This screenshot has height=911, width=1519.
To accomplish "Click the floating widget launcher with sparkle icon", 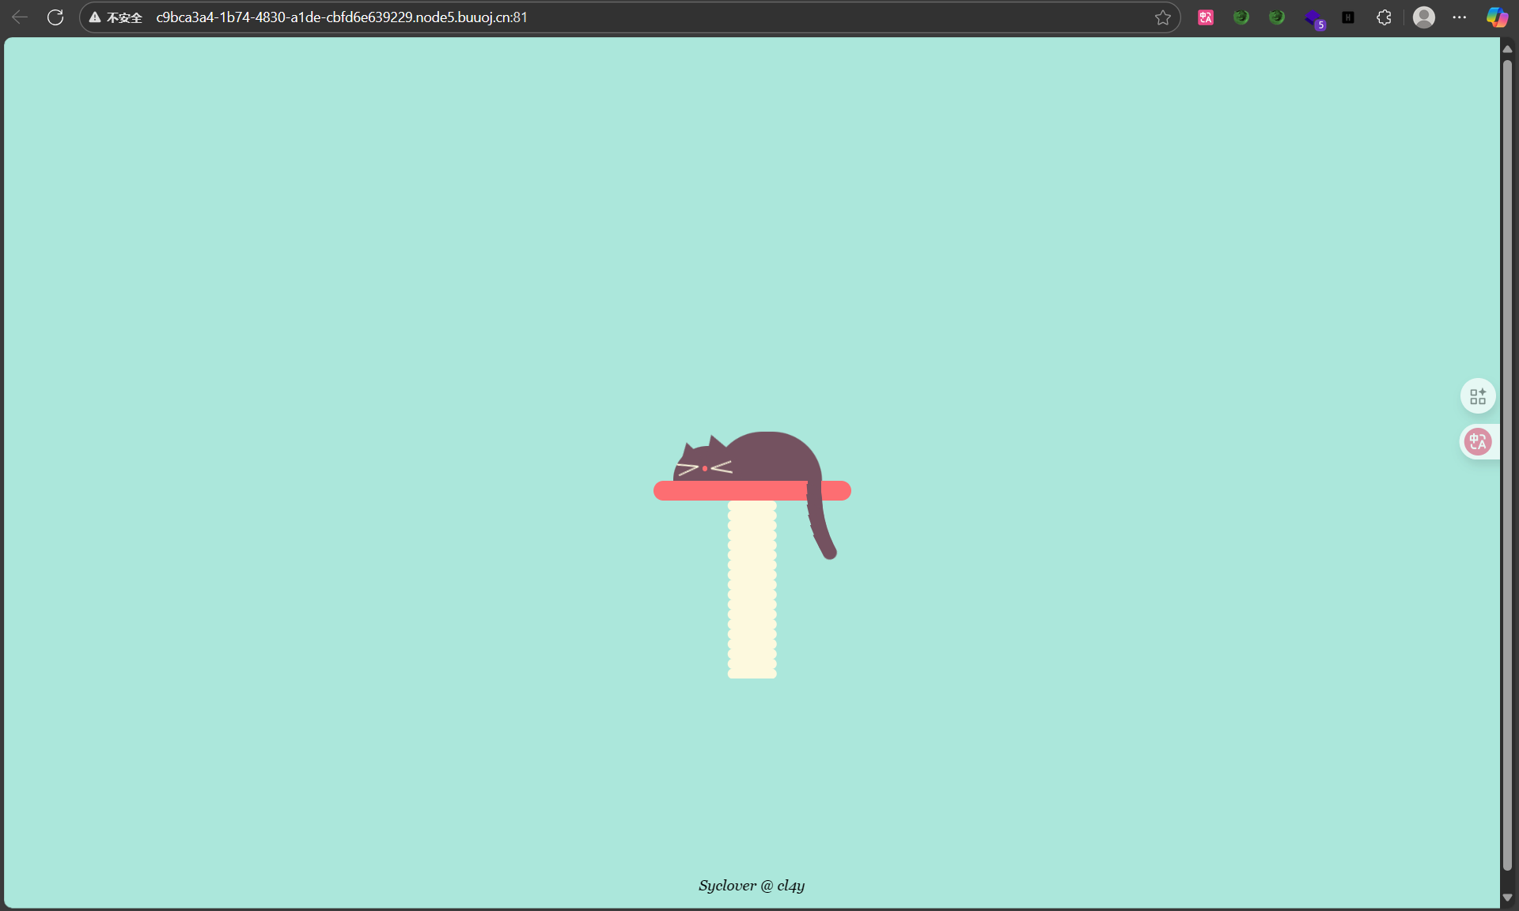I will tap(1478, 395).
